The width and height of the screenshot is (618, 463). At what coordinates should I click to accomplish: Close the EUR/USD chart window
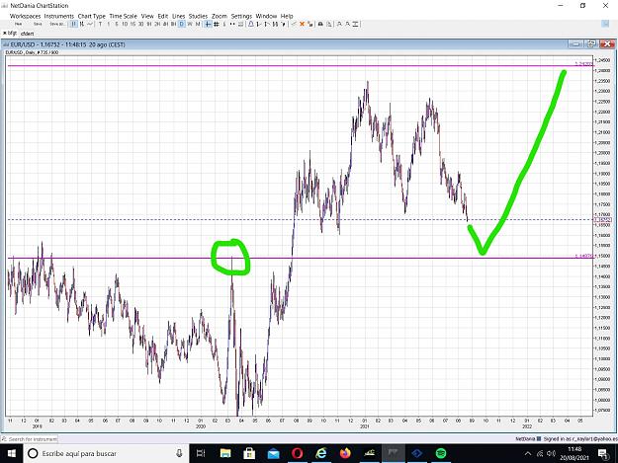point(607,44)
